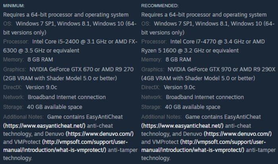Click the MINIMUM heading
Viewport: 278px width, 164px height.
pyautogui.click(x=14, y=6)
